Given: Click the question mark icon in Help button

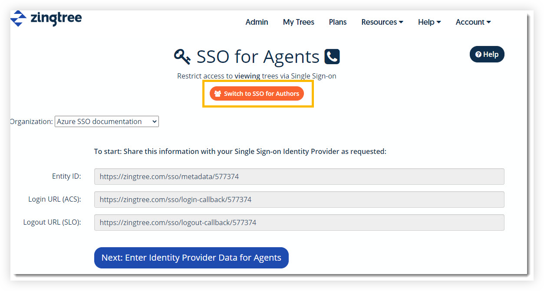Looking at the screenshot, I should [478, 54].
